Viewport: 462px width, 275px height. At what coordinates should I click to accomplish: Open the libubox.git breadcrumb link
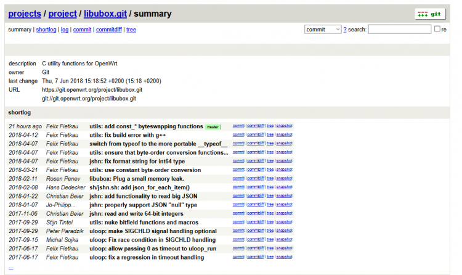[x=105, y=14]
